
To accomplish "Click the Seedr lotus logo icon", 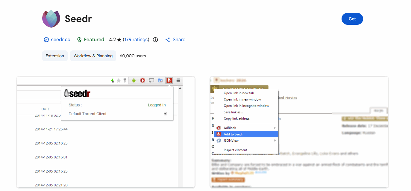I will coord(51,19).
